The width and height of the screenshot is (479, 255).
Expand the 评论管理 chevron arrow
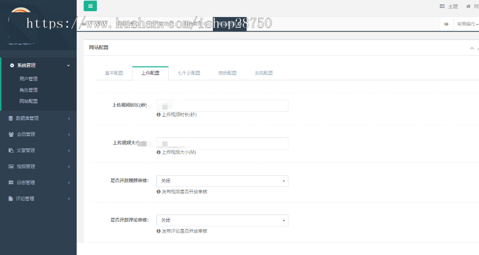69,199
